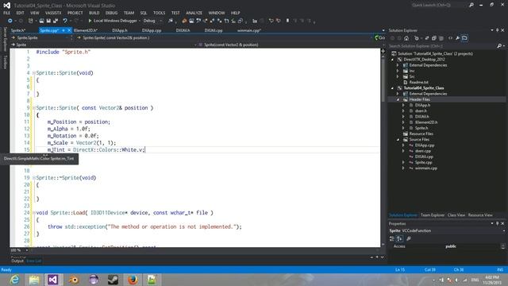Switch to the Class View tab

point(456,215)
